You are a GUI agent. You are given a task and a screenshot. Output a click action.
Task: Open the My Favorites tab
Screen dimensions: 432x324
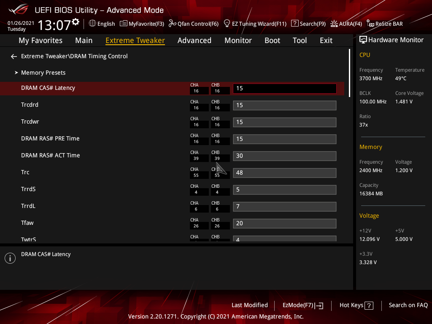[x=40, y=40]
